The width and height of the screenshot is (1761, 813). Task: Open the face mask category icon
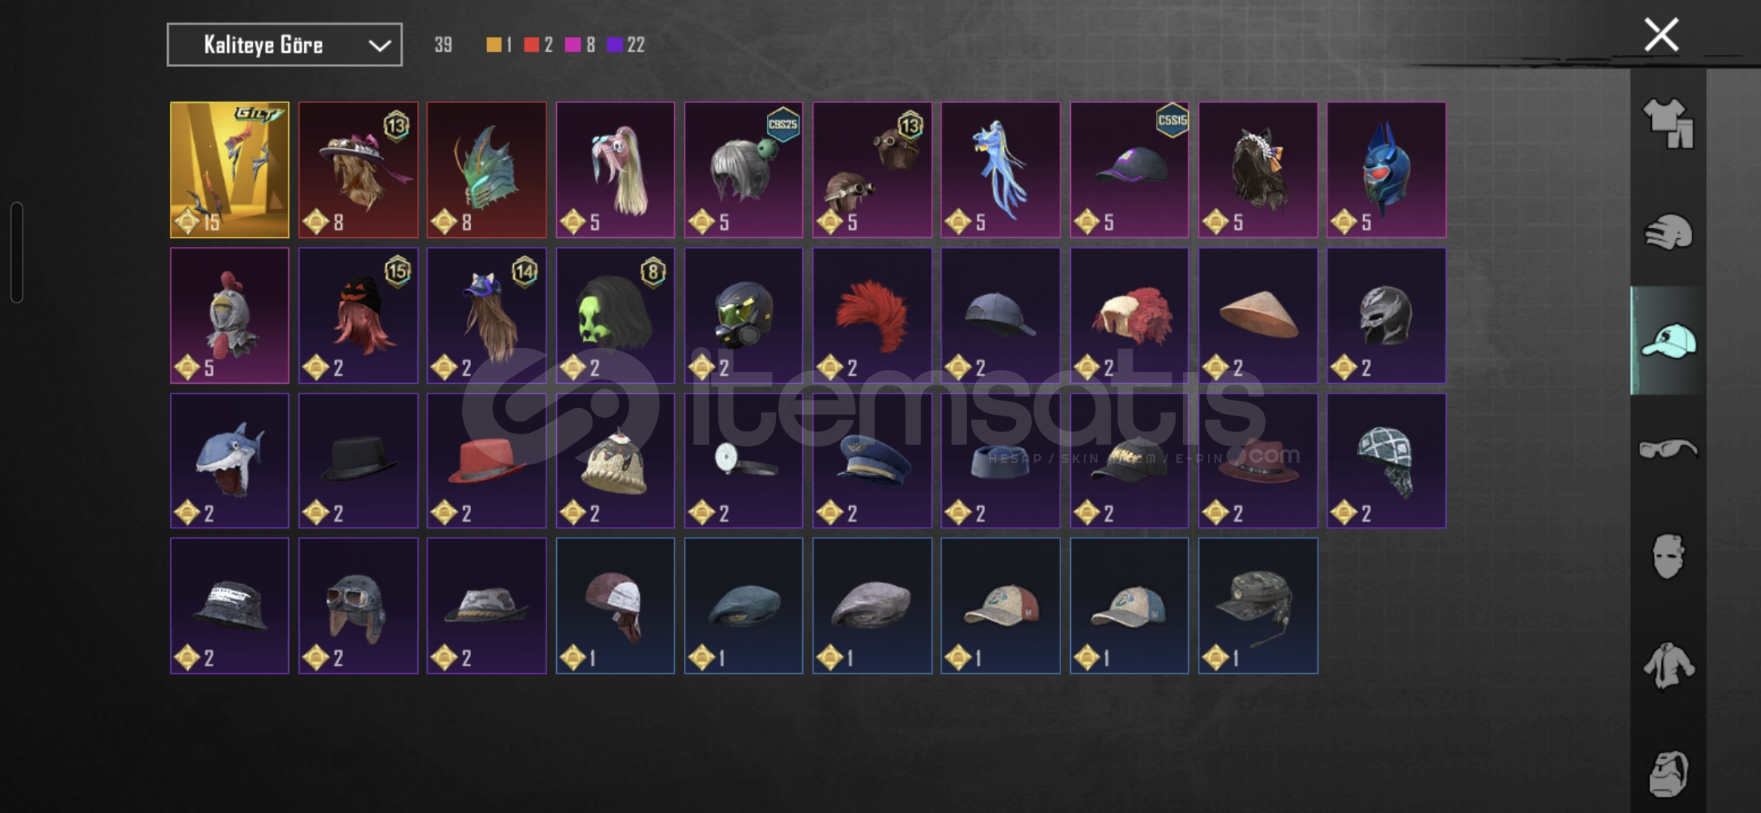tap(1668, 556)
